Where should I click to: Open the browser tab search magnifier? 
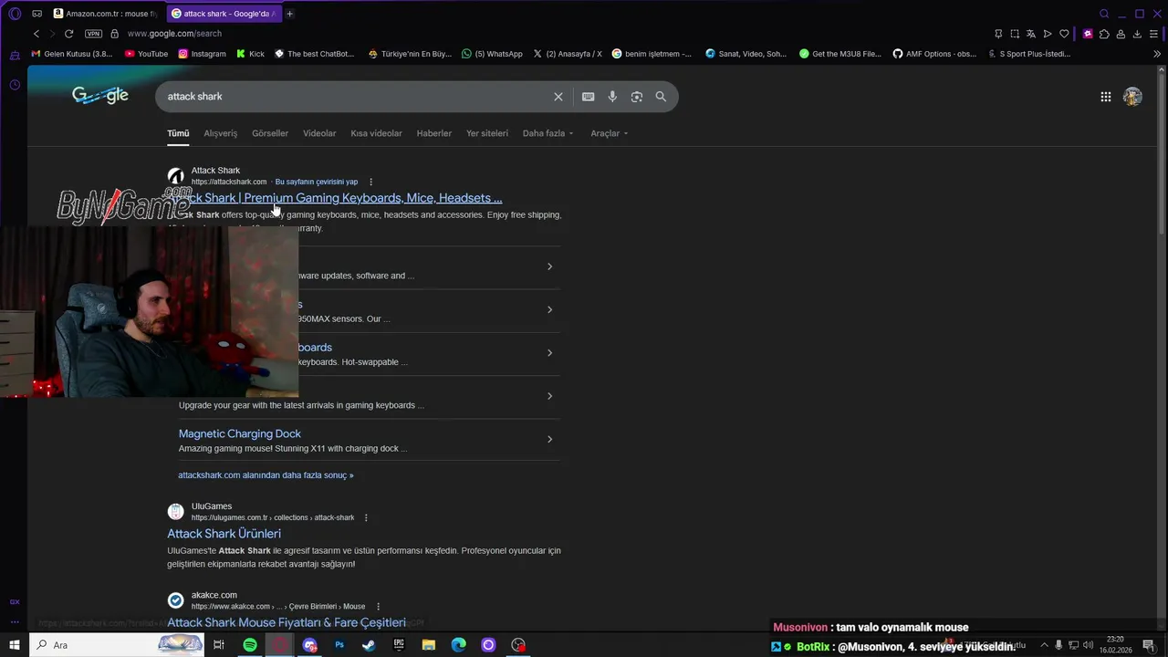tap(1104, 14)
